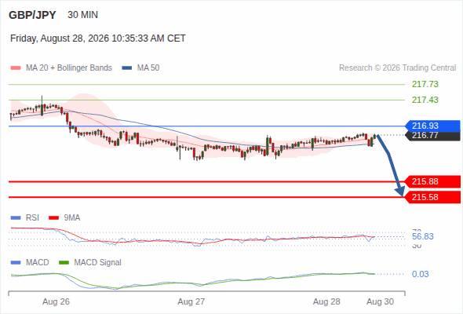
Task: Click the RSI legend color marker
Action: (x=16, y=218)
